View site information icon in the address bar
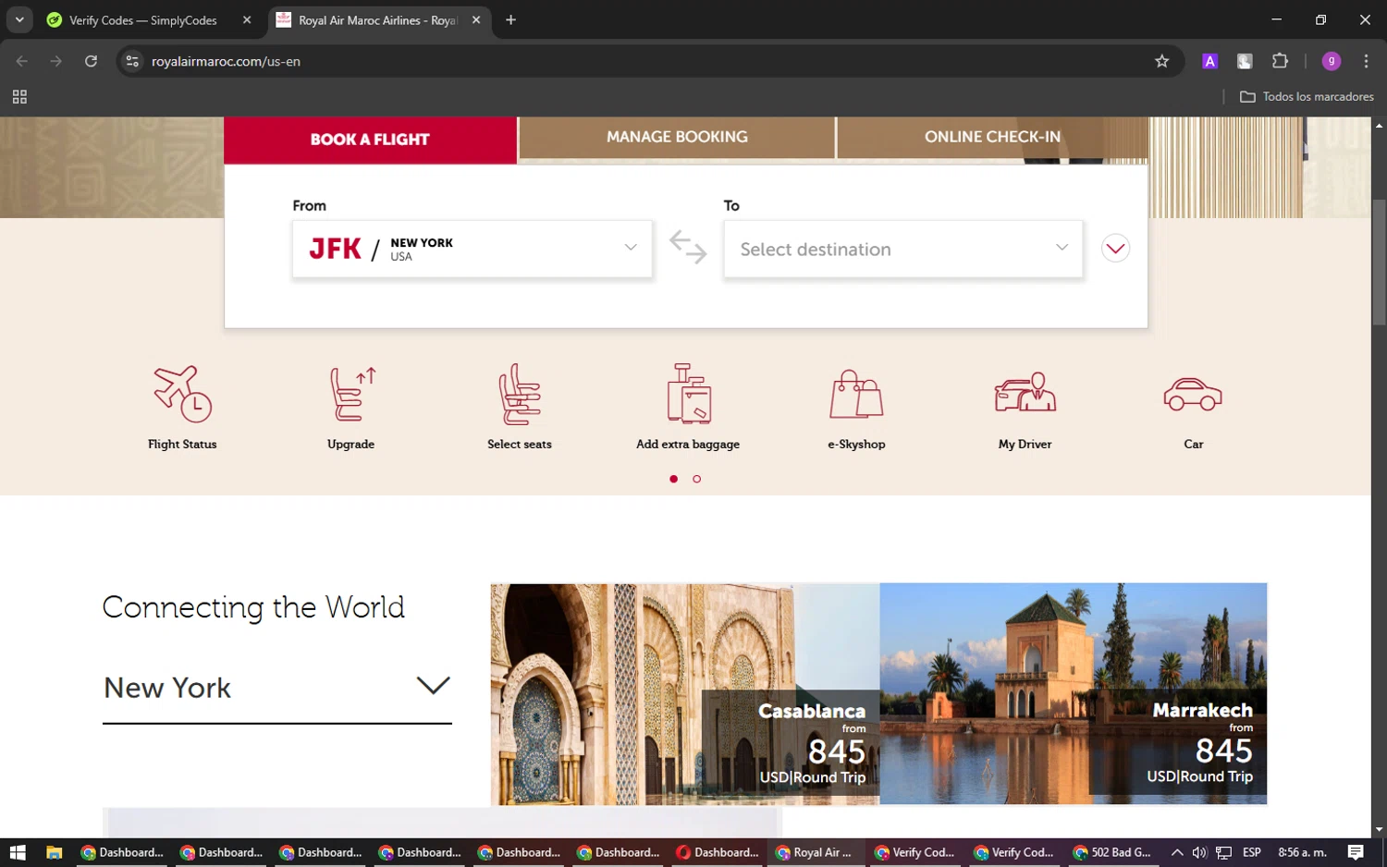The width and height of the screenshot is (1387, 867). [x=132, y=61]
